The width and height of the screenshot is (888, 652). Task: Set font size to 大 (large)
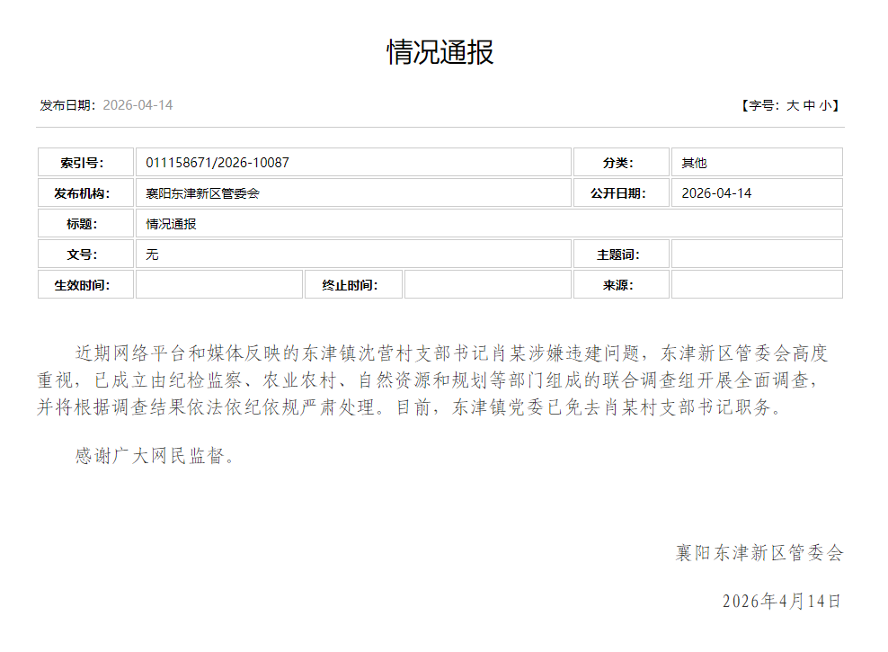click(793, 105)
